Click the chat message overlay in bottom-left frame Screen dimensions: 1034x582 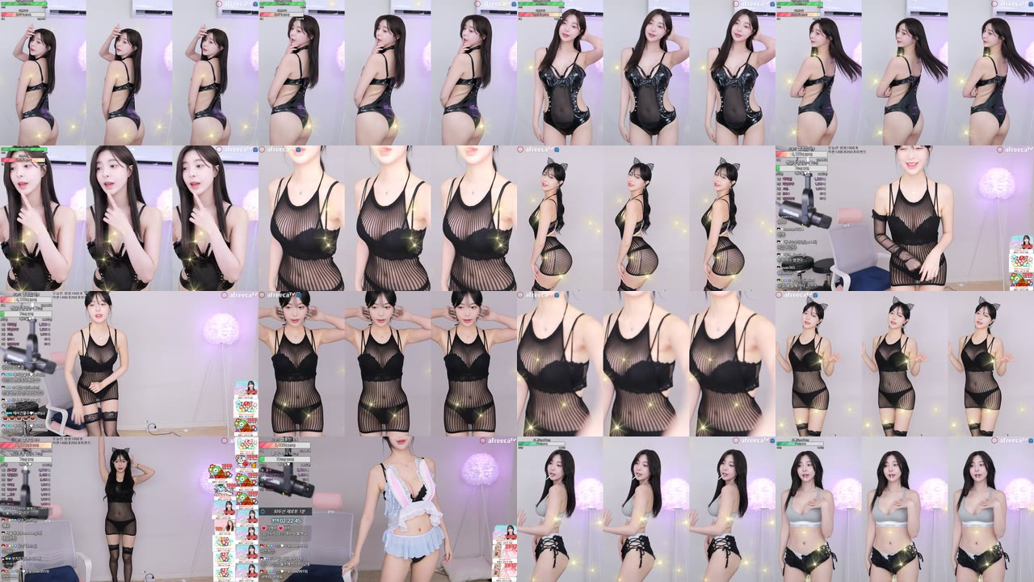26,546
